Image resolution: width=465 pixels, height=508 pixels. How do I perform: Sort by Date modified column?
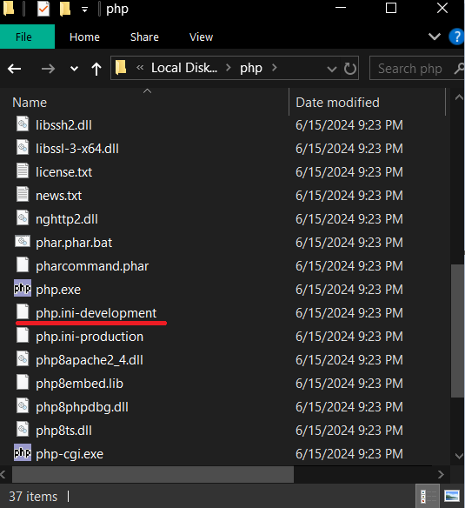[x=337, y=103]
